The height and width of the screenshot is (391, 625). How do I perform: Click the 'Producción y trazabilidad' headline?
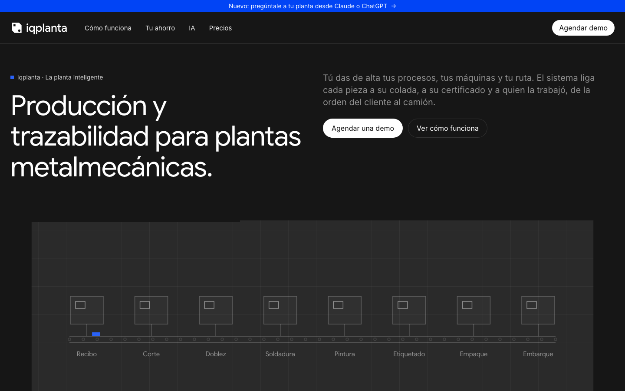156,136
